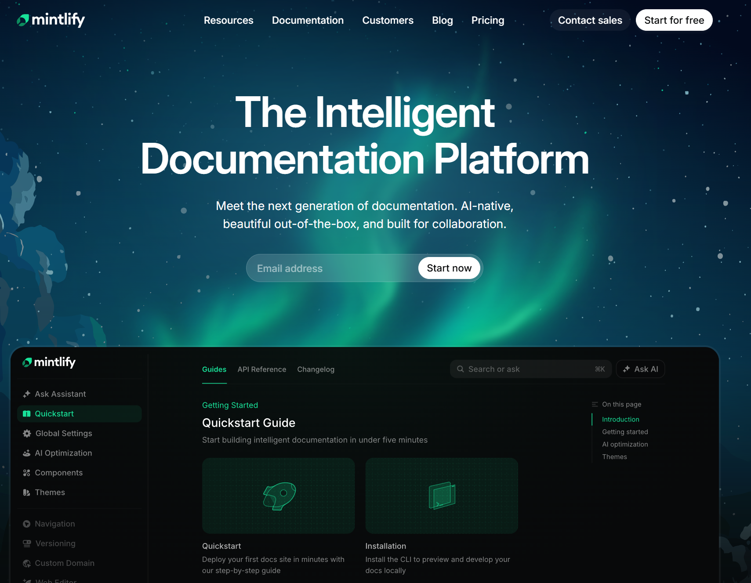
Task: Open Versioning in sidebar
Action: pyautogui.click(x=79, y=543)
